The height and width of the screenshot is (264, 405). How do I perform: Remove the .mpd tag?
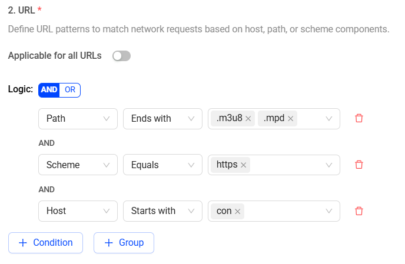291,119
